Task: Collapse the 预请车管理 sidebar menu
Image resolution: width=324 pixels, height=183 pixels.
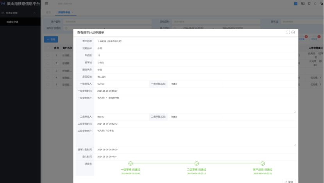Action: pyautogui.click(x=34, y=13)
